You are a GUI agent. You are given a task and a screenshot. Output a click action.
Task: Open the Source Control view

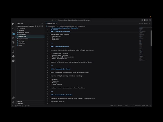(x=13, y=33)
